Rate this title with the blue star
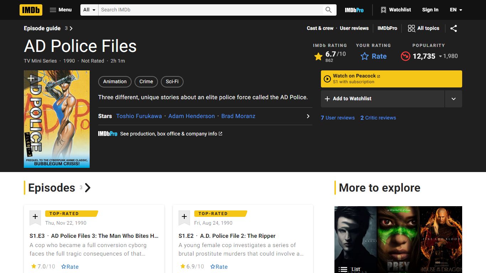The width and height of the screenshot is (486, 273). coord(374,56)
